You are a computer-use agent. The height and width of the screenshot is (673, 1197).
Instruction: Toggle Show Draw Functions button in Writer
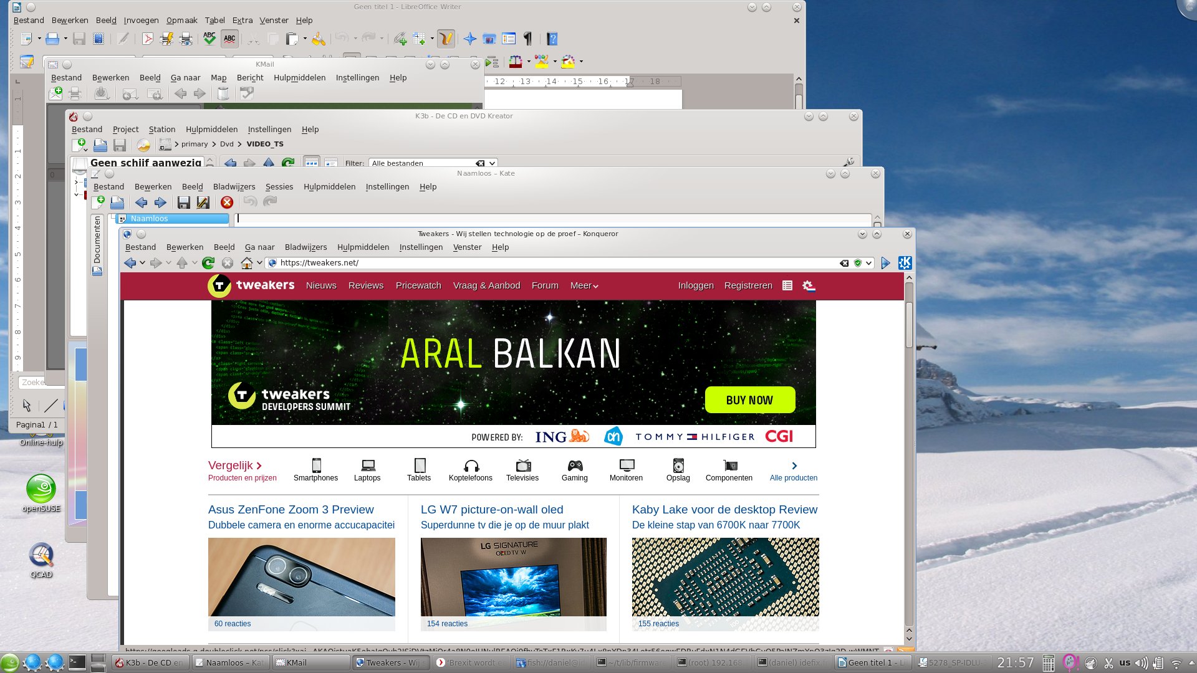(x=446, y=39)
